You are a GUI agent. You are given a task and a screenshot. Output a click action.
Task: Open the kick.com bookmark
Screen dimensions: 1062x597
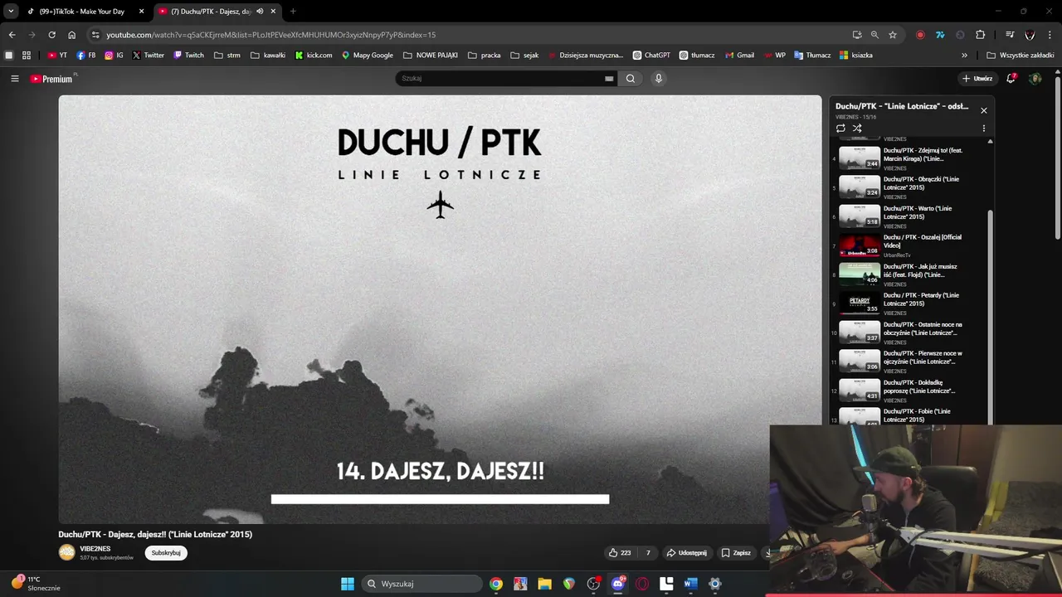314,56
